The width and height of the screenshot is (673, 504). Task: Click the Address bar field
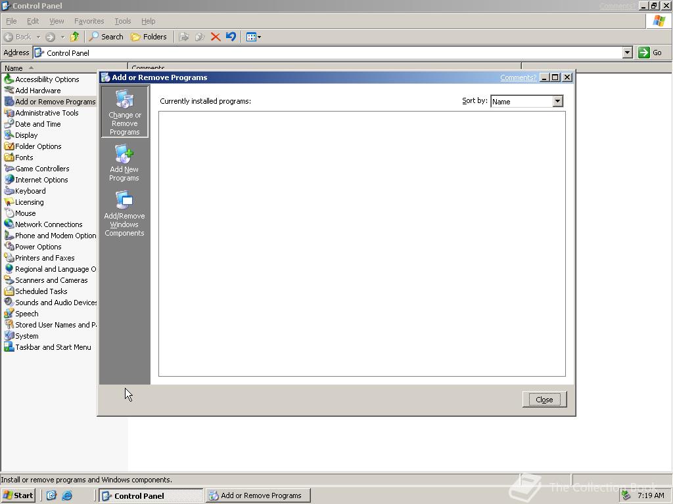pos(329,52)
